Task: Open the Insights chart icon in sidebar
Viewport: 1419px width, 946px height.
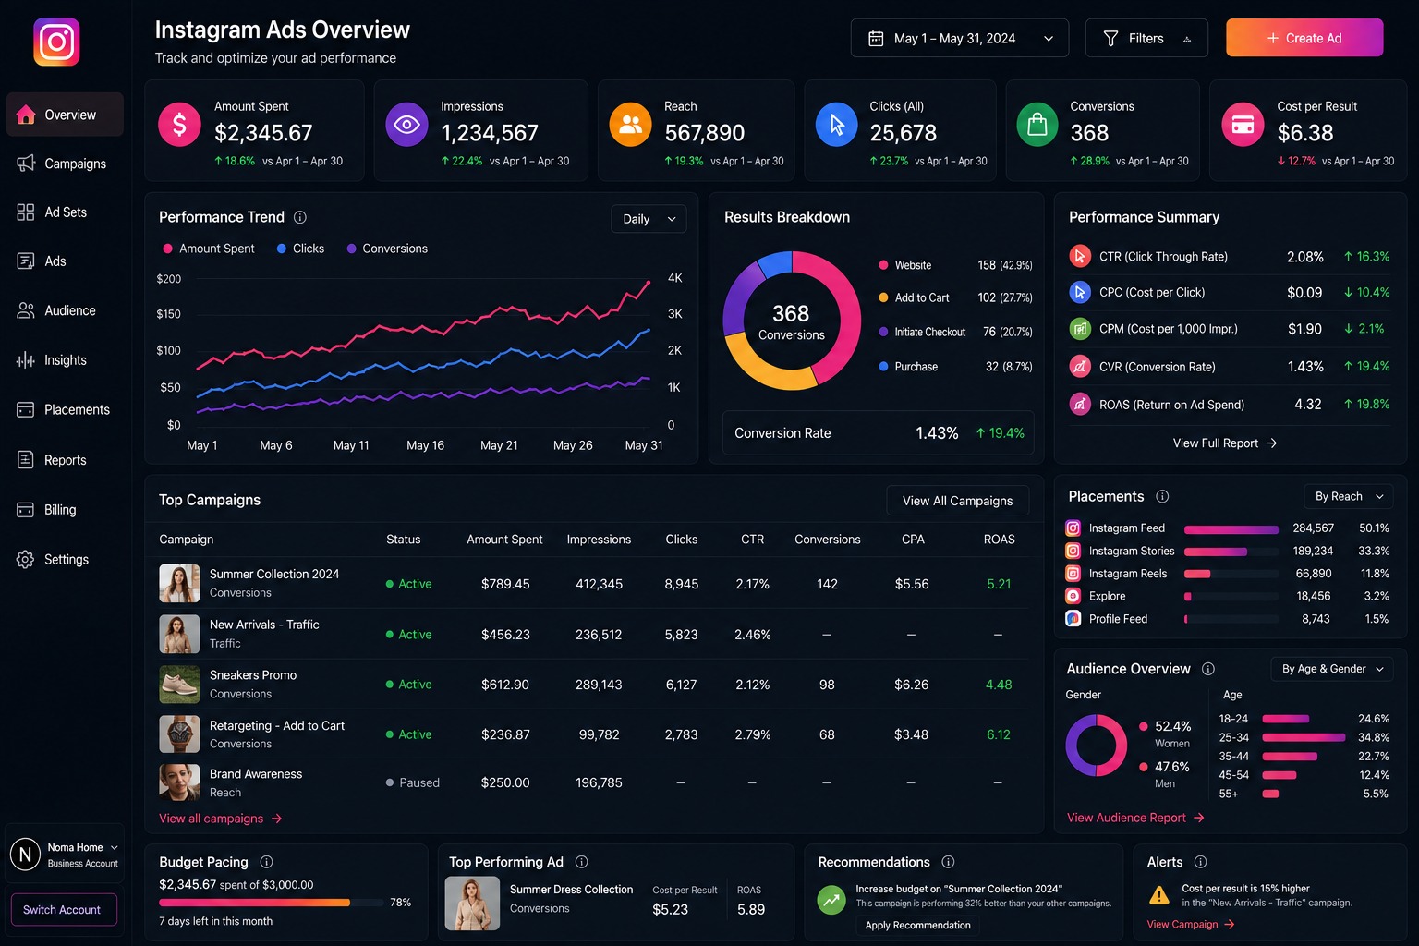Action: (x=26, y=360)
